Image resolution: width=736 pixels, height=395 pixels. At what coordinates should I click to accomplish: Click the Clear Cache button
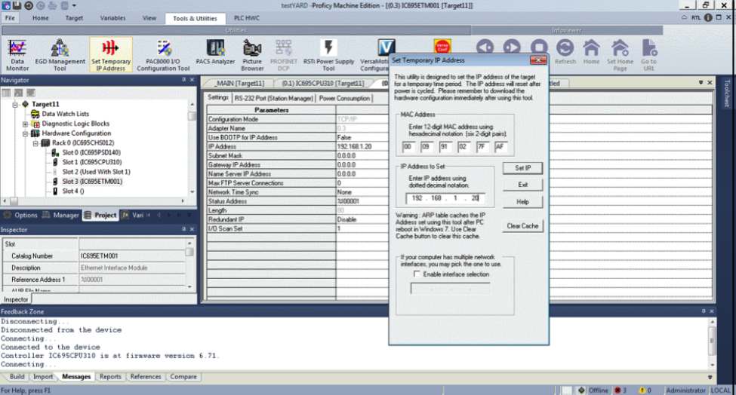522,226
